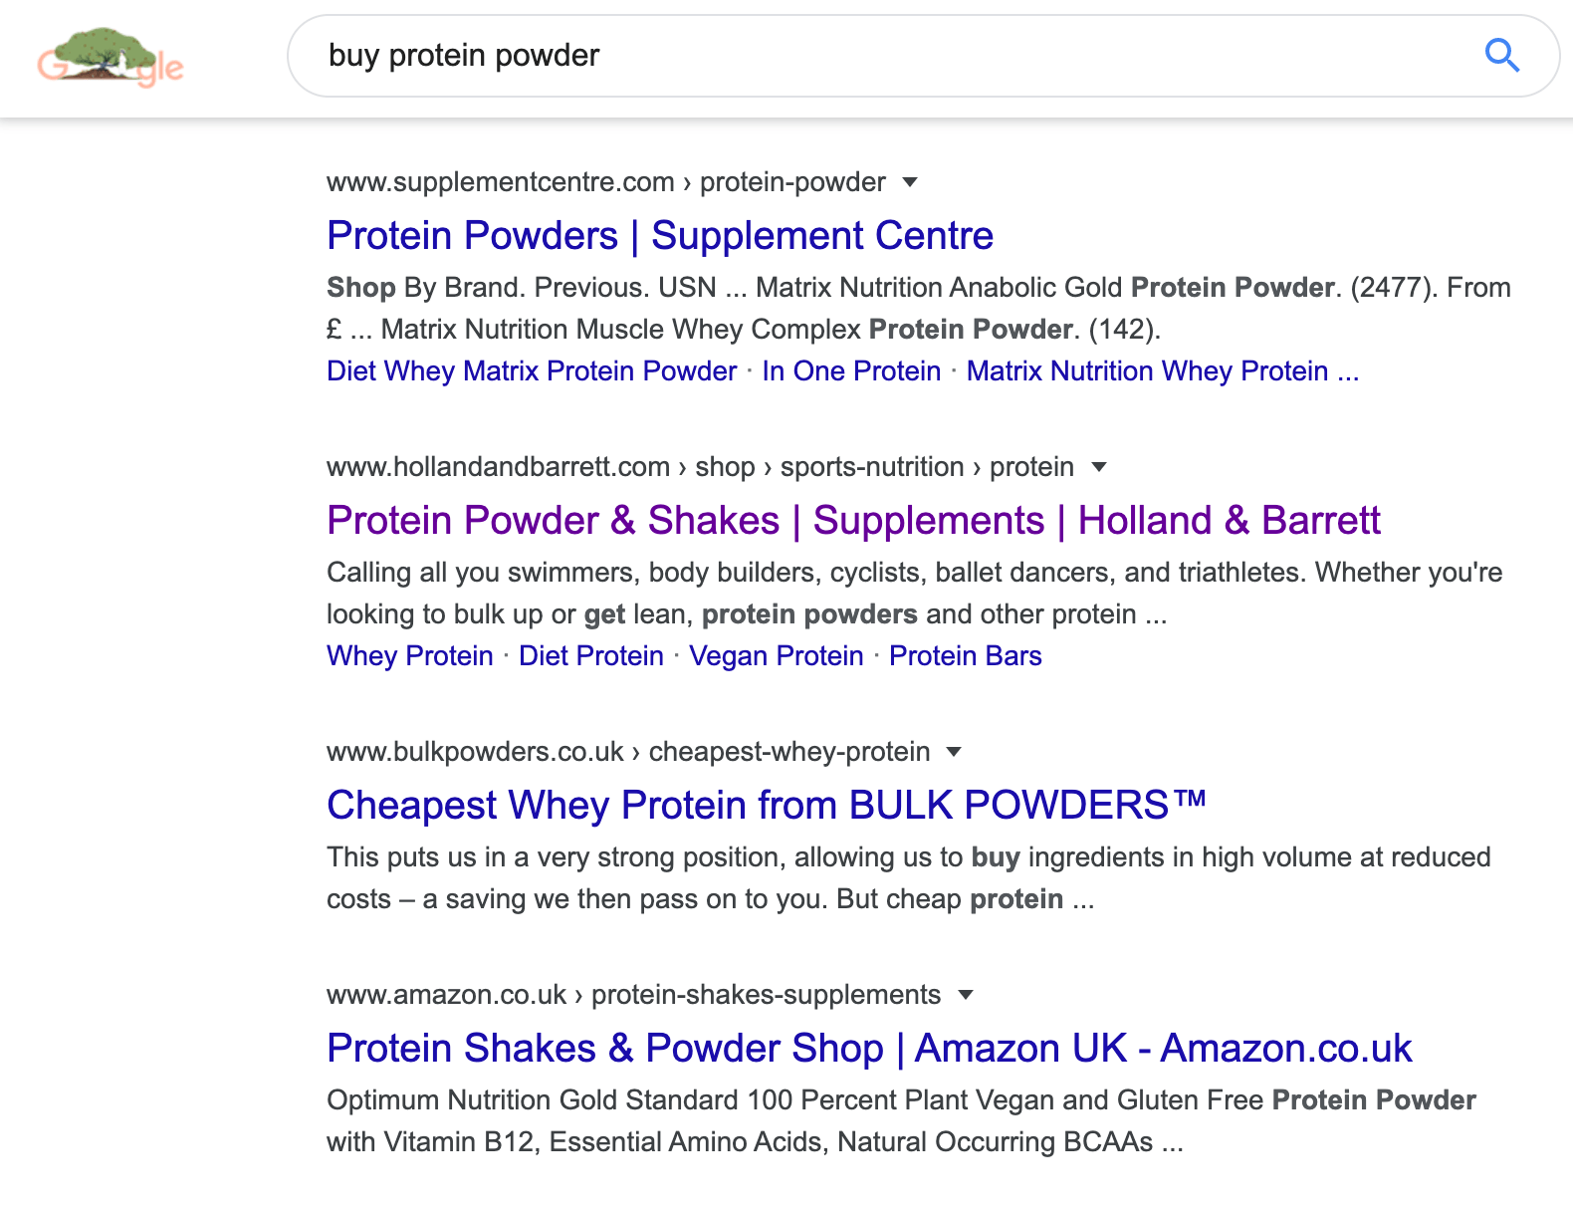The width and height of the screenshot is (1573, 1211).
Task: Click "Matrix Nutrition Whey Protein" sitelink
Action: coord(1147,371)
